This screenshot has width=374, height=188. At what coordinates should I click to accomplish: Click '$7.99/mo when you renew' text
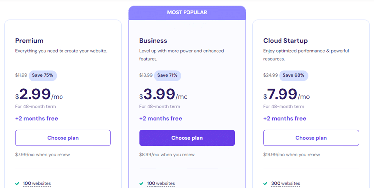43,155
